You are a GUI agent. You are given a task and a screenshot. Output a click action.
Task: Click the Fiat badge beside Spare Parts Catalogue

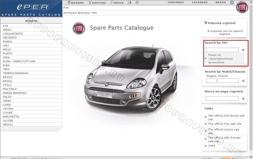[x=79, y=28]
